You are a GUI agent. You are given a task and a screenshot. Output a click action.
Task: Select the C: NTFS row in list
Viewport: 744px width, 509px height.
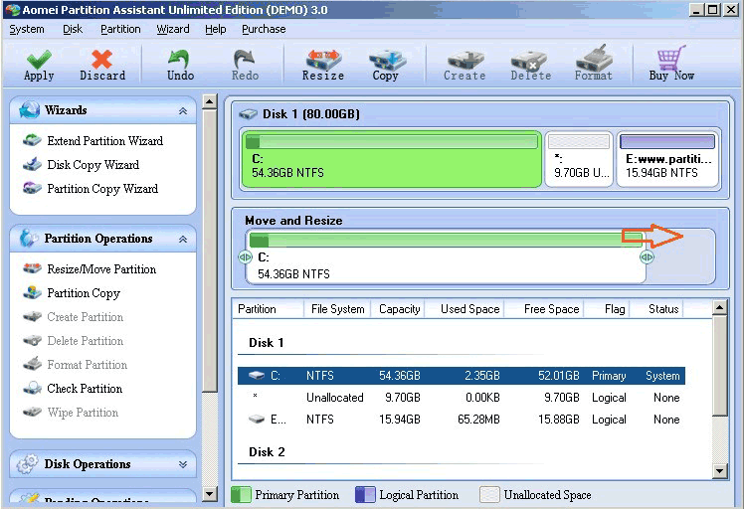click(462, 376)
